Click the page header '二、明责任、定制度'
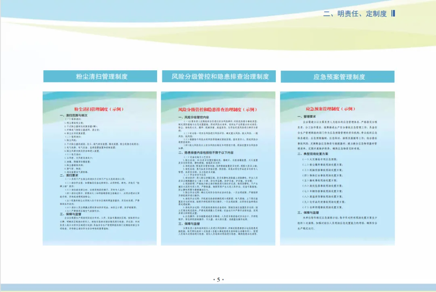 pos(355,14)
